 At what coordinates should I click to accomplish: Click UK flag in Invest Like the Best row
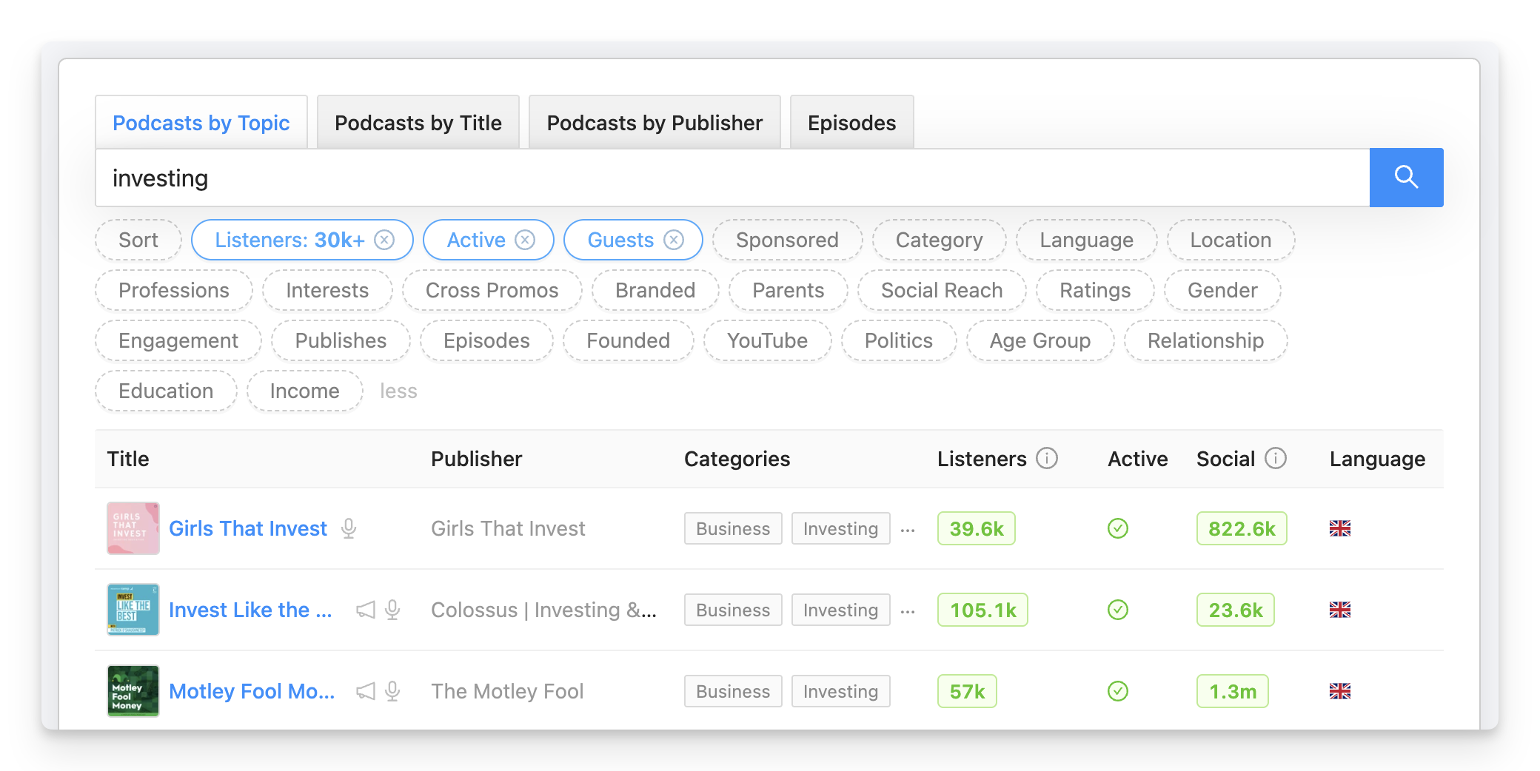click(1340, 610)
